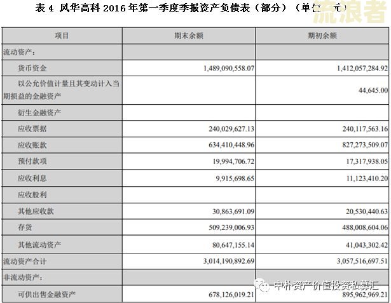391x303 pixels.
Task: Click the table title 表 4 风华高科 2016
Action: [x=81, y=8]
